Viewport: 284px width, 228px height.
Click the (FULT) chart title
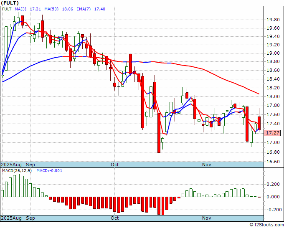click(10, 3)
